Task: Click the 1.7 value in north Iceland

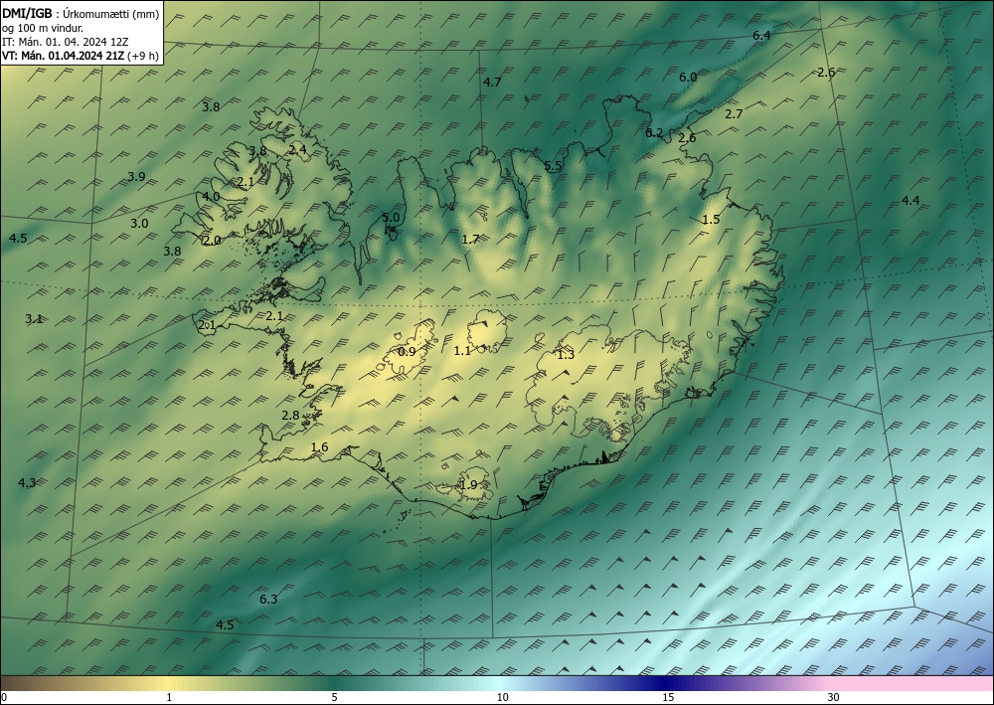Action: (470, 239)
